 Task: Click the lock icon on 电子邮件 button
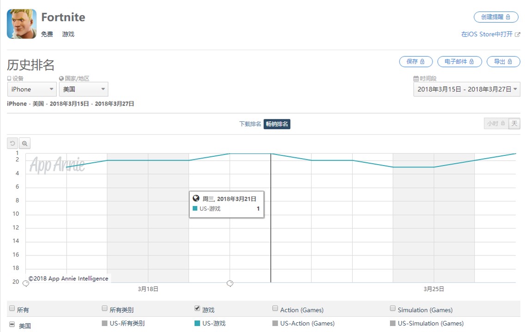coord(471,61)
